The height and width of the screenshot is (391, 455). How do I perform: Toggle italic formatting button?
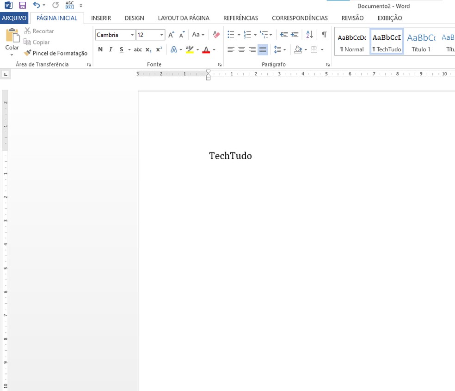click(x=111, y=49)
